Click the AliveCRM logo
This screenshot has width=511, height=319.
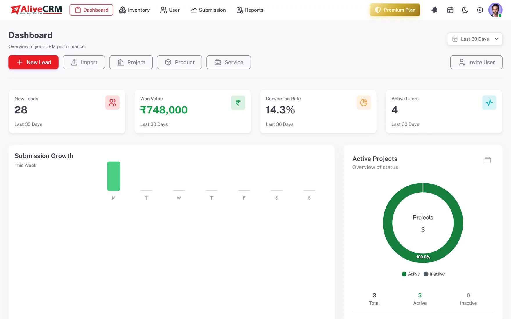tap(36, 10)
